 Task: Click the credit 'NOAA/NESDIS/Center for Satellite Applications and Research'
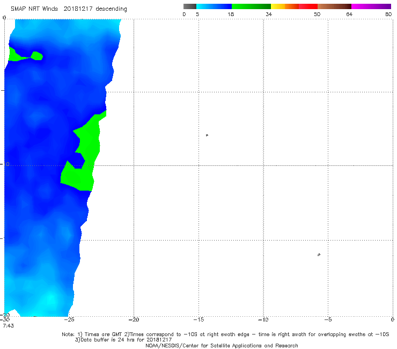click(222, 345)
